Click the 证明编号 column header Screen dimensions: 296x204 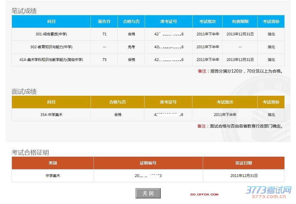148,163
